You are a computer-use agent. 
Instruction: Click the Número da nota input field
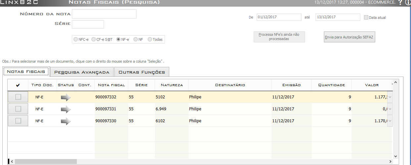click(104, 14)
